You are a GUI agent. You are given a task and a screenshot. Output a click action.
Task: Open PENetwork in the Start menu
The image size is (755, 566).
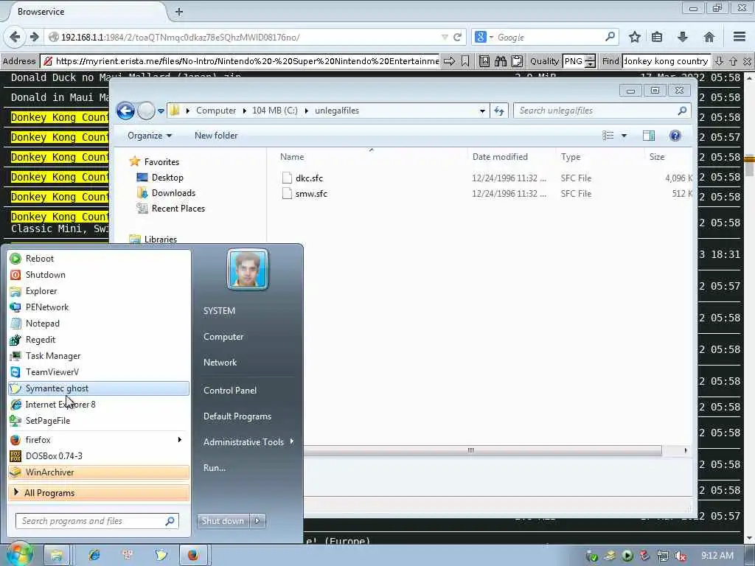(x=99, y=307)
